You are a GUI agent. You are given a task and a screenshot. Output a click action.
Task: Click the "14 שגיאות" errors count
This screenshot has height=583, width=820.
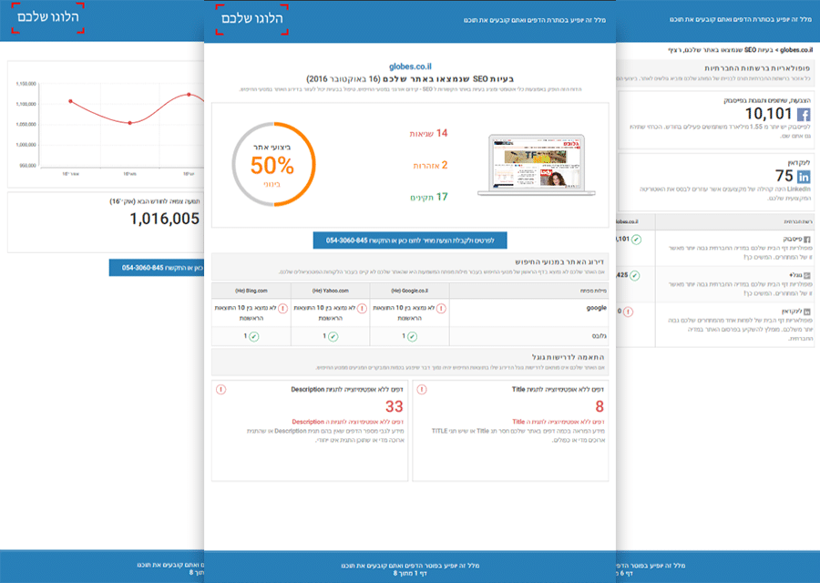pyautogui.click(x=428, y=133)
